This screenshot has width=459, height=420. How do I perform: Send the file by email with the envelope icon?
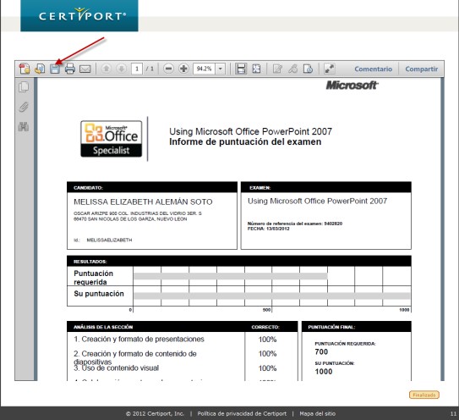pyautogui.click(x=85, y=69)
